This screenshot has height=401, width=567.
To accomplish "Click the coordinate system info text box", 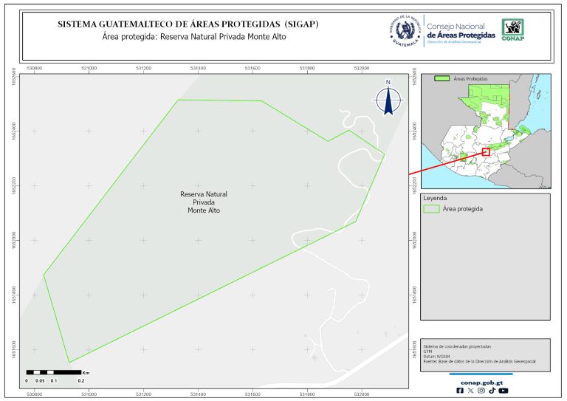I will 485,353.
